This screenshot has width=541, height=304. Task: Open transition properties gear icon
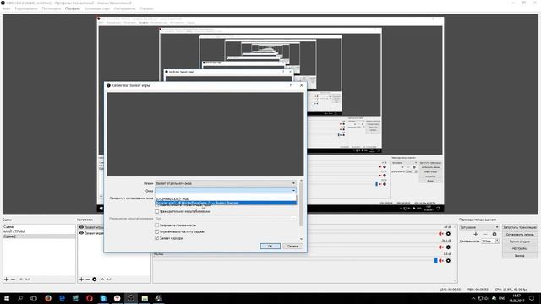tap(495, 234)
